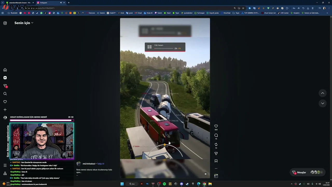This screenshot has height=187, width=332.
Task: Open the Grok bookmark
Action: point(121,13)
